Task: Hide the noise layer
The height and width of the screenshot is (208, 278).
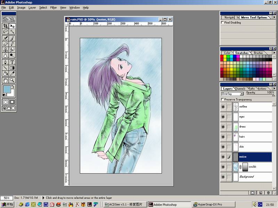Action: [223, 157]
